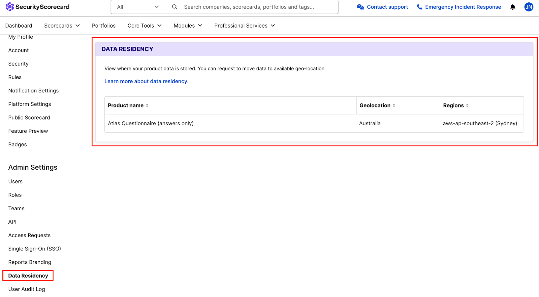Sort table by Regions arrows
This screenshot has height=297, width=539.
click(467, 105)
